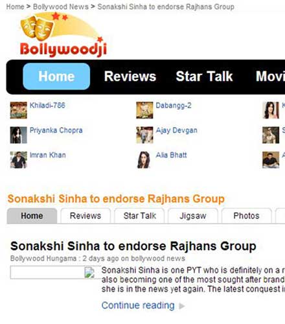The image size is (285, 324).
Task: Click Priyanka Chopra's photo thumbnail
Action: [19, 135]
